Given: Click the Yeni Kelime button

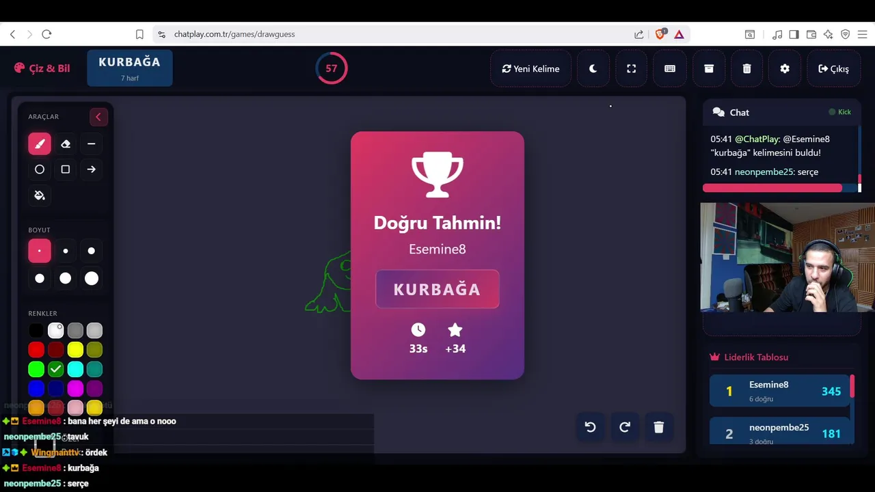Looking at the screenshot, I should pos(530,68).
